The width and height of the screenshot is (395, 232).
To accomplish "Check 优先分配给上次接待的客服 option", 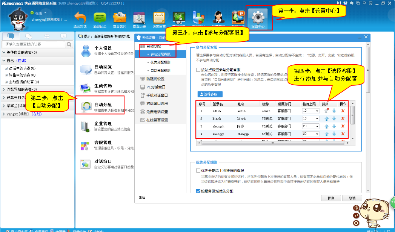I will (198, 171).
